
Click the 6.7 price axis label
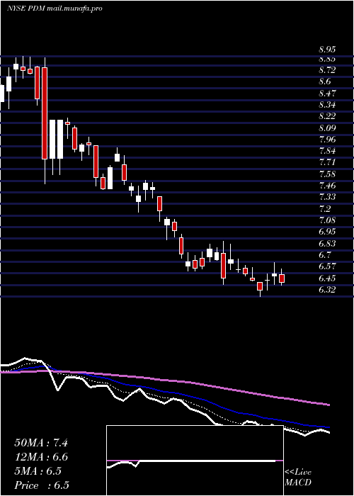click(x=324, y=254)
